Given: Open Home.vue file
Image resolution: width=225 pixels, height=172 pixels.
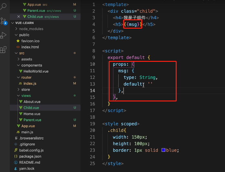Looking at the screenshot, I should [x=45, y=114].
